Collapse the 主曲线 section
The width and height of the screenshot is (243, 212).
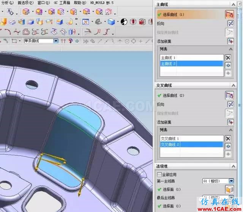tap(233, 5)
